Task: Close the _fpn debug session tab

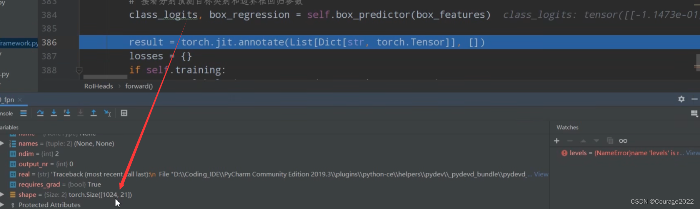Action: click(x=20, y=100)
